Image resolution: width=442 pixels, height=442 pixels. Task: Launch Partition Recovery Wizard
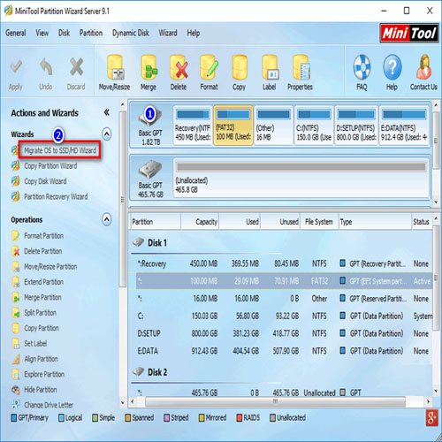tap(56, 196)
